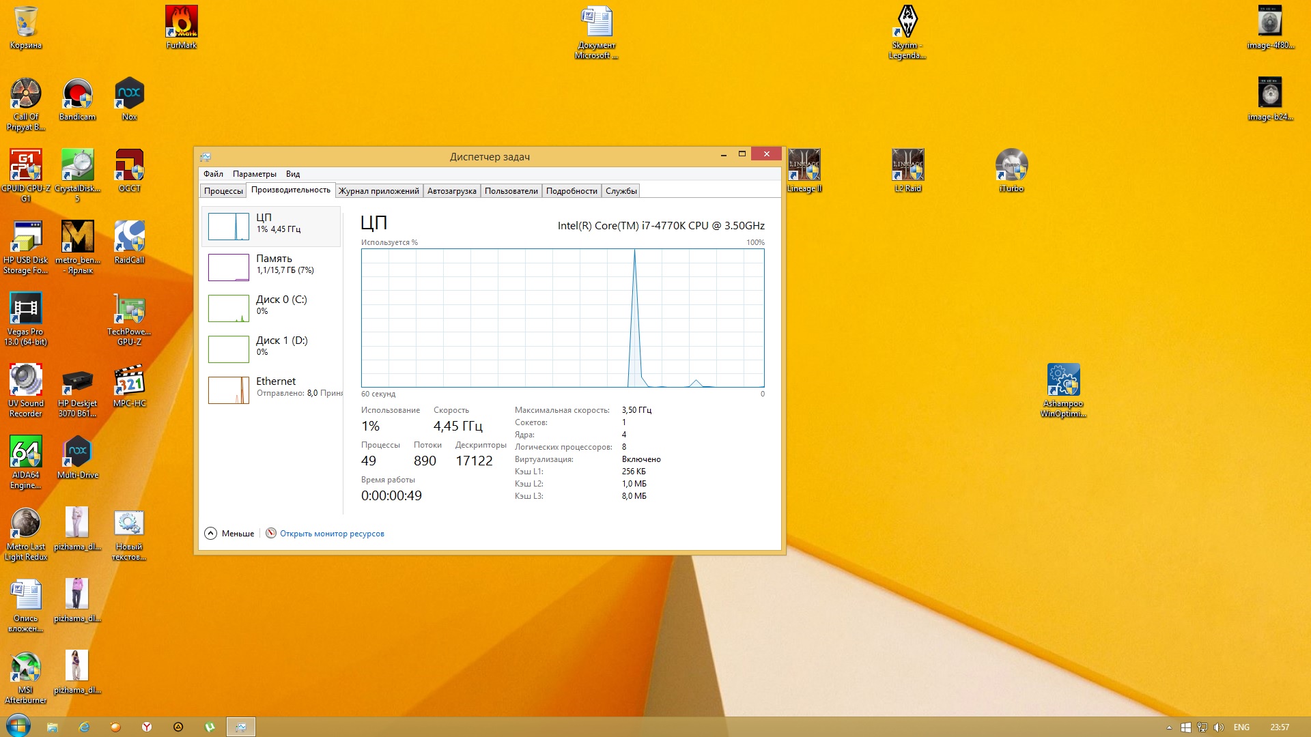The width and height of the screenshot is (1311, 737).
Task: Select the OCCT desktop shortcut
Action: tap(129, 166)
